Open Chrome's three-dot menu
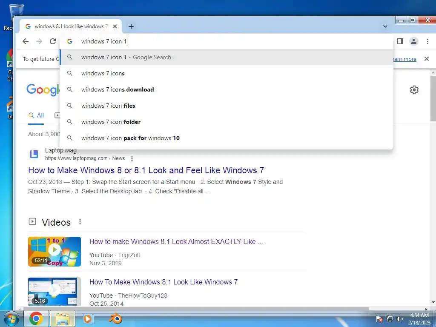Viewport: 436px width, 327px height. pyautogui.click(x=427, y=41)
